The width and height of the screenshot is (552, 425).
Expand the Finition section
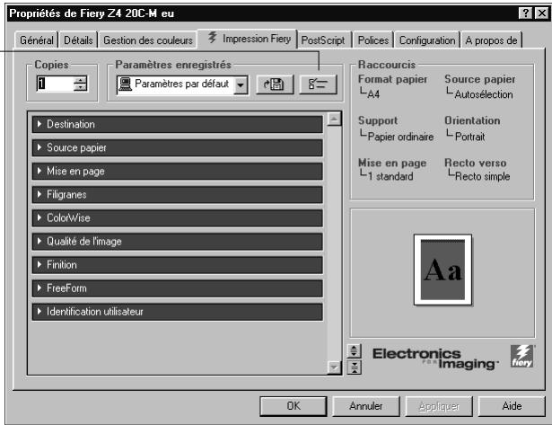coord(177,265)
